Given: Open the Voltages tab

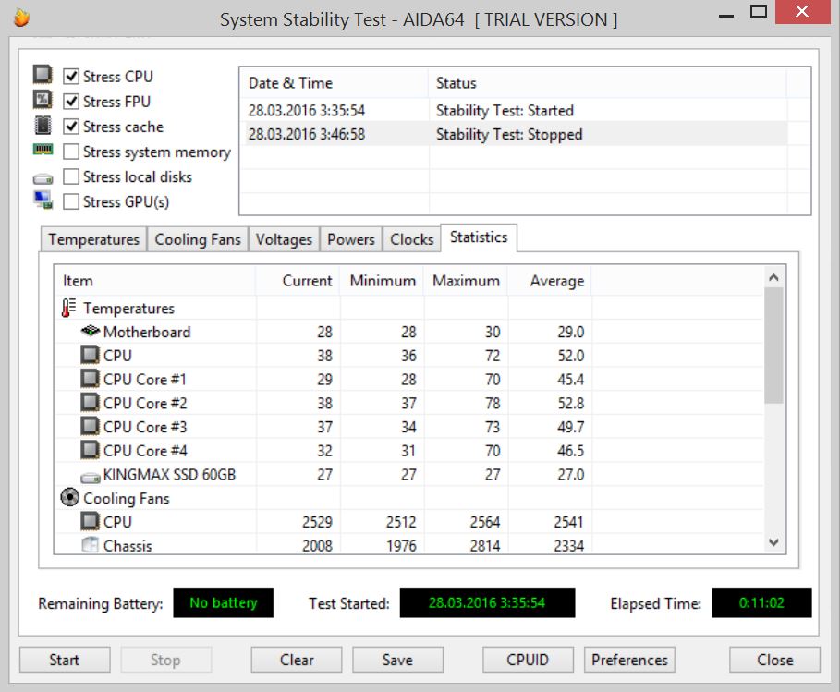Looking at the screenshot, I should pyautogui.click(x=284, y=239).
